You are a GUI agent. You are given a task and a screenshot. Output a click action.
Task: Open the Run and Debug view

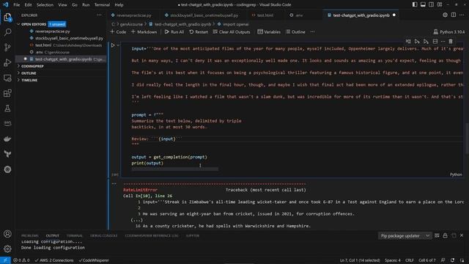pos(7,62)
